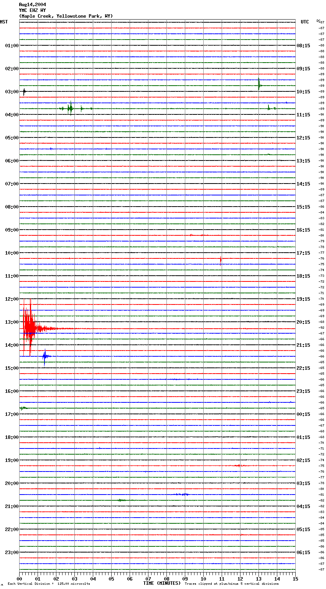Screen dimensions: 326x589
Task: Click the 20:15 UTC time label
Action: click(303, 322)
